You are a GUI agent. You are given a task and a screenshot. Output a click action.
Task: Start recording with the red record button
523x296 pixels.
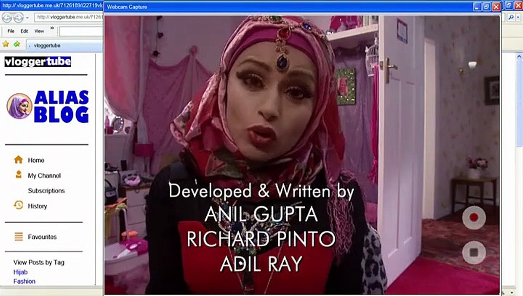coord(474,217)
